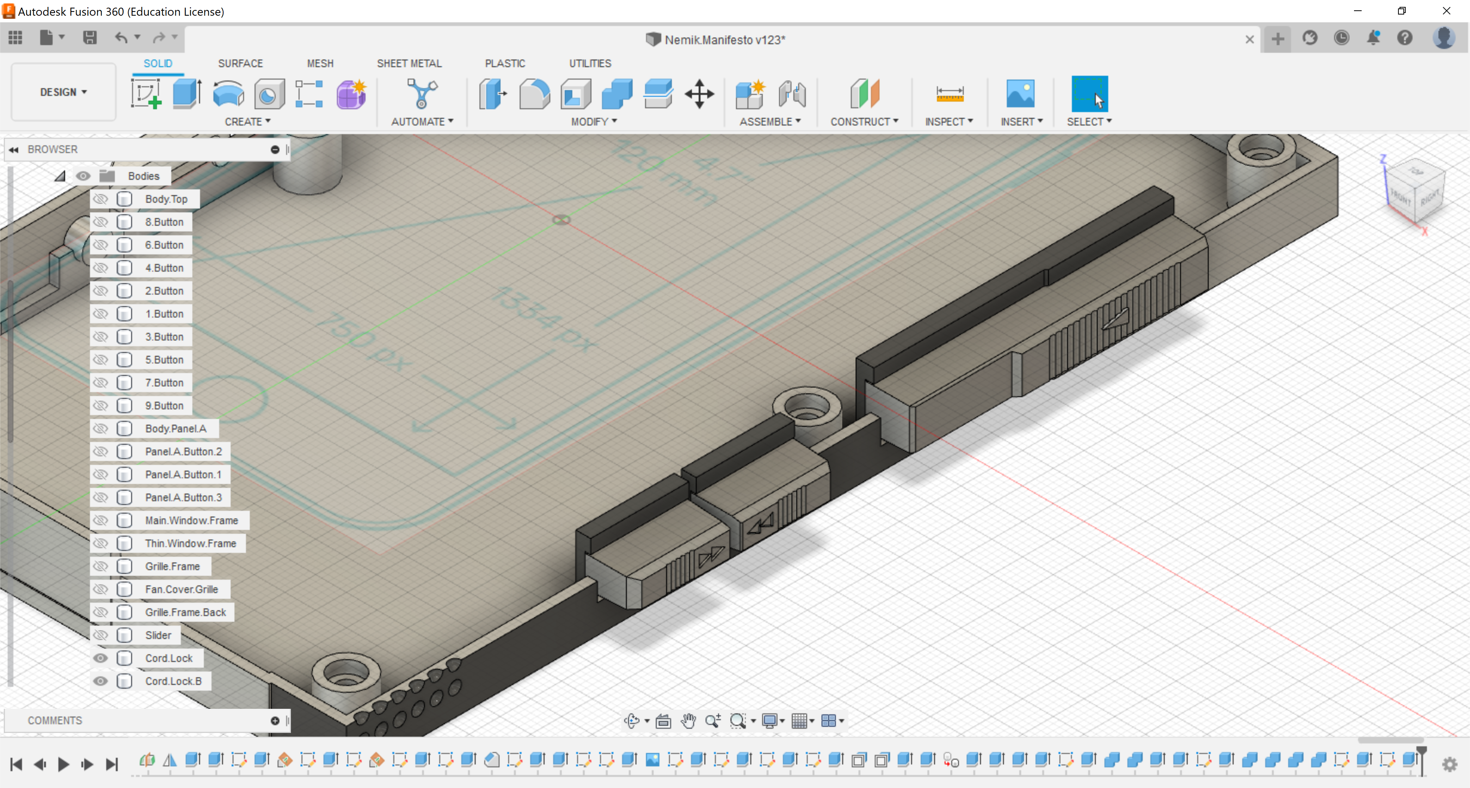Click the Automate fork icon
This screenshot has height=788, width=1470.
coord(422,94)
